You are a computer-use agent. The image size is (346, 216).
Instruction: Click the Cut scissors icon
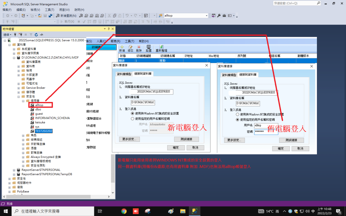click(109, 16)
